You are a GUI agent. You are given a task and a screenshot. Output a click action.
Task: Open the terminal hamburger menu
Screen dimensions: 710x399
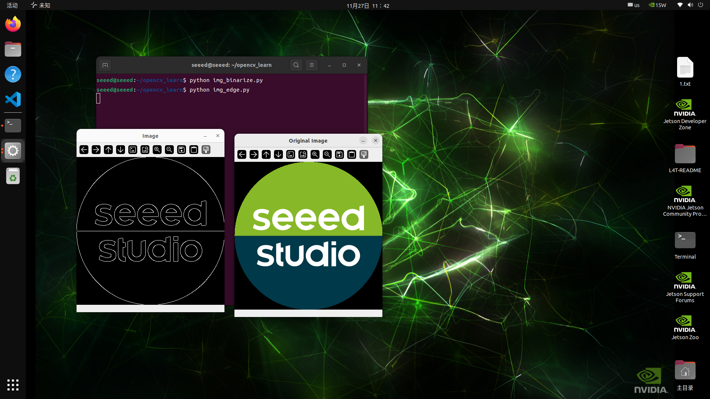pos(312,65)
